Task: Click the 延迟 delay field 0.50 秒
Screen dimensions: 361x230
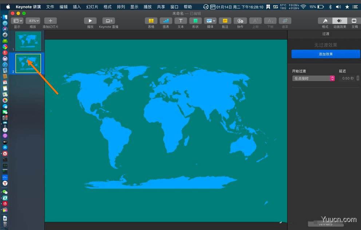Action: pyautogui.click(x=347, y=78)
